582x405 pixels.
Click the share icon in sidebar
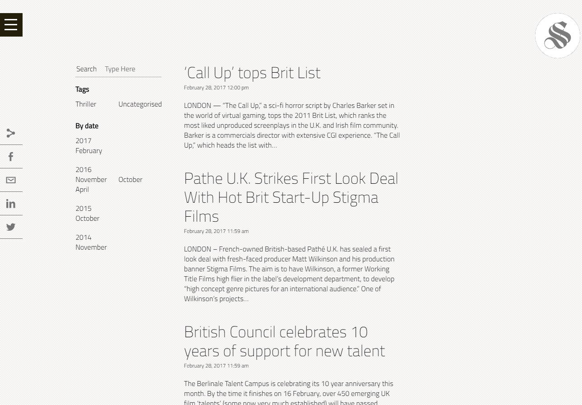pyautogui.click(x=11, y=133)
